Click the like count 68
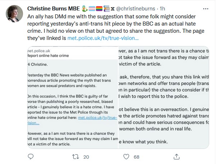This screenshot has height=164, width=216. pyautogui.click(x=136, y=157)
